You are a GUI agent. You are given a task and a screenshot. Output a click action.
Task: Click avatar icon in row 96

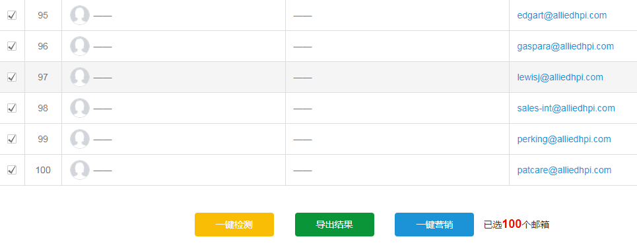pos(80,46)
